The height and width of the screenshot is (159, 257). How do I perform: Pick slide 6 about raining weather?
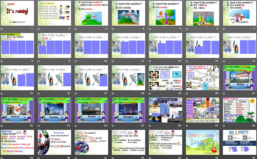[201, 14]
